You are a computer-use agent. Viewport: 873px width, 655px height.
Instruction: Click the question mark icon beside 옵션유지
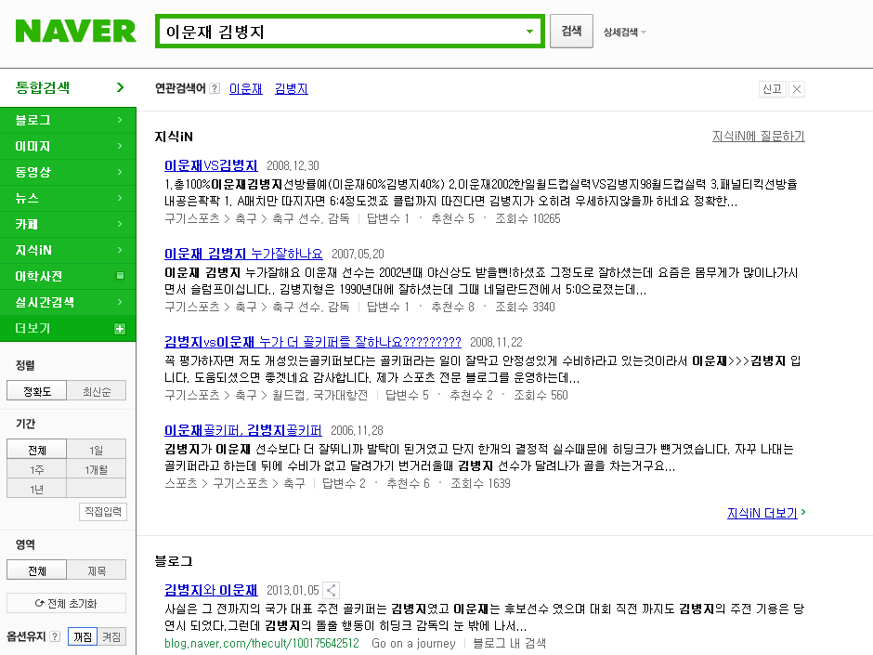click(55, 636)
